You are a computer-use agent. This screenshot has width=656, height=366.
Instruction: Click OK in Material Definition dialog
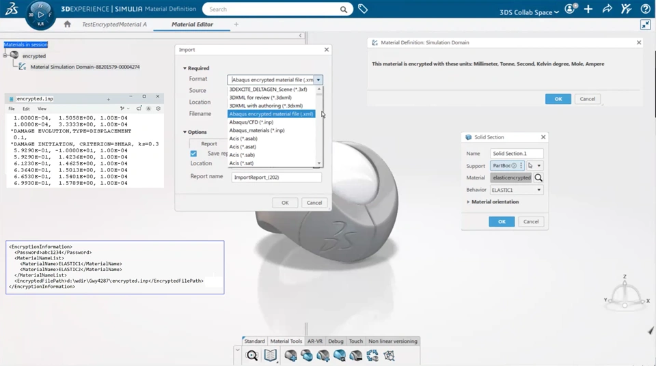pos(558,99)
